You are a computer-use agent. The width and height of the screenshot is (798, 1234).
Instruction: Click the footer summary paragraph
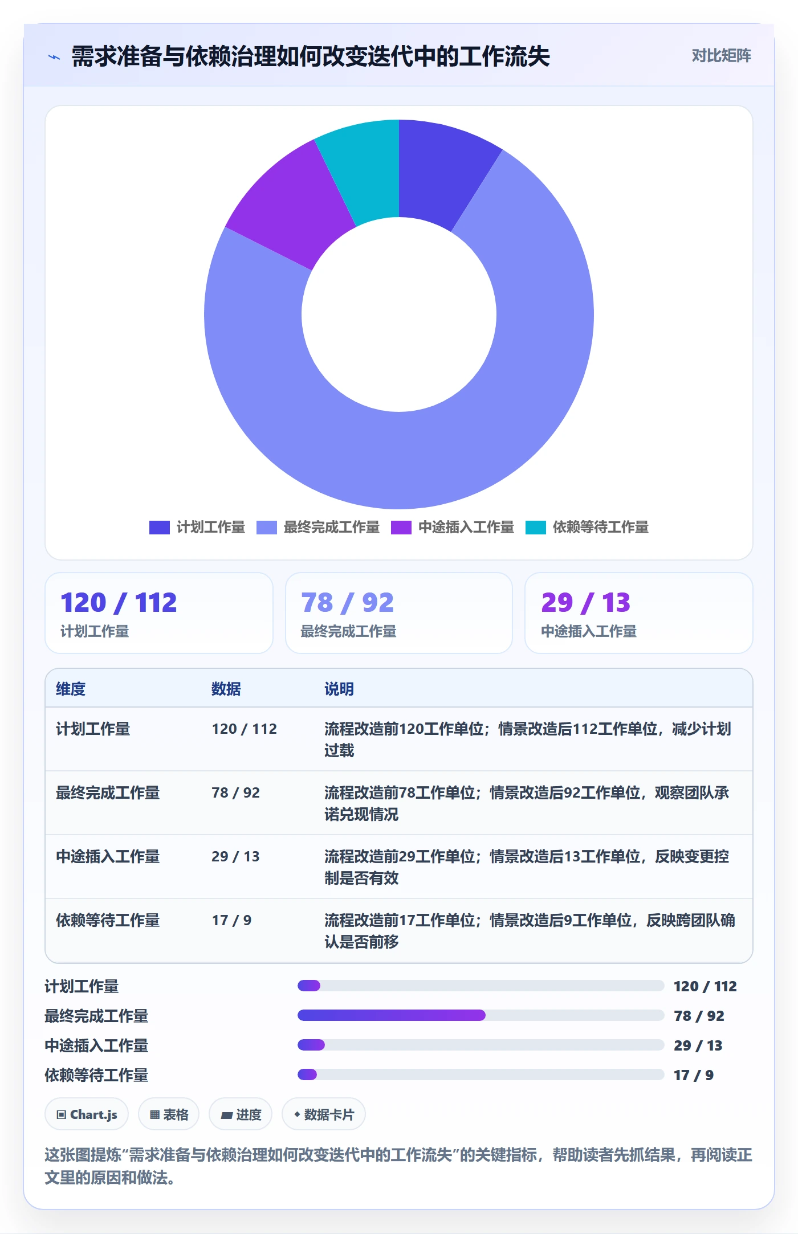398,1166
